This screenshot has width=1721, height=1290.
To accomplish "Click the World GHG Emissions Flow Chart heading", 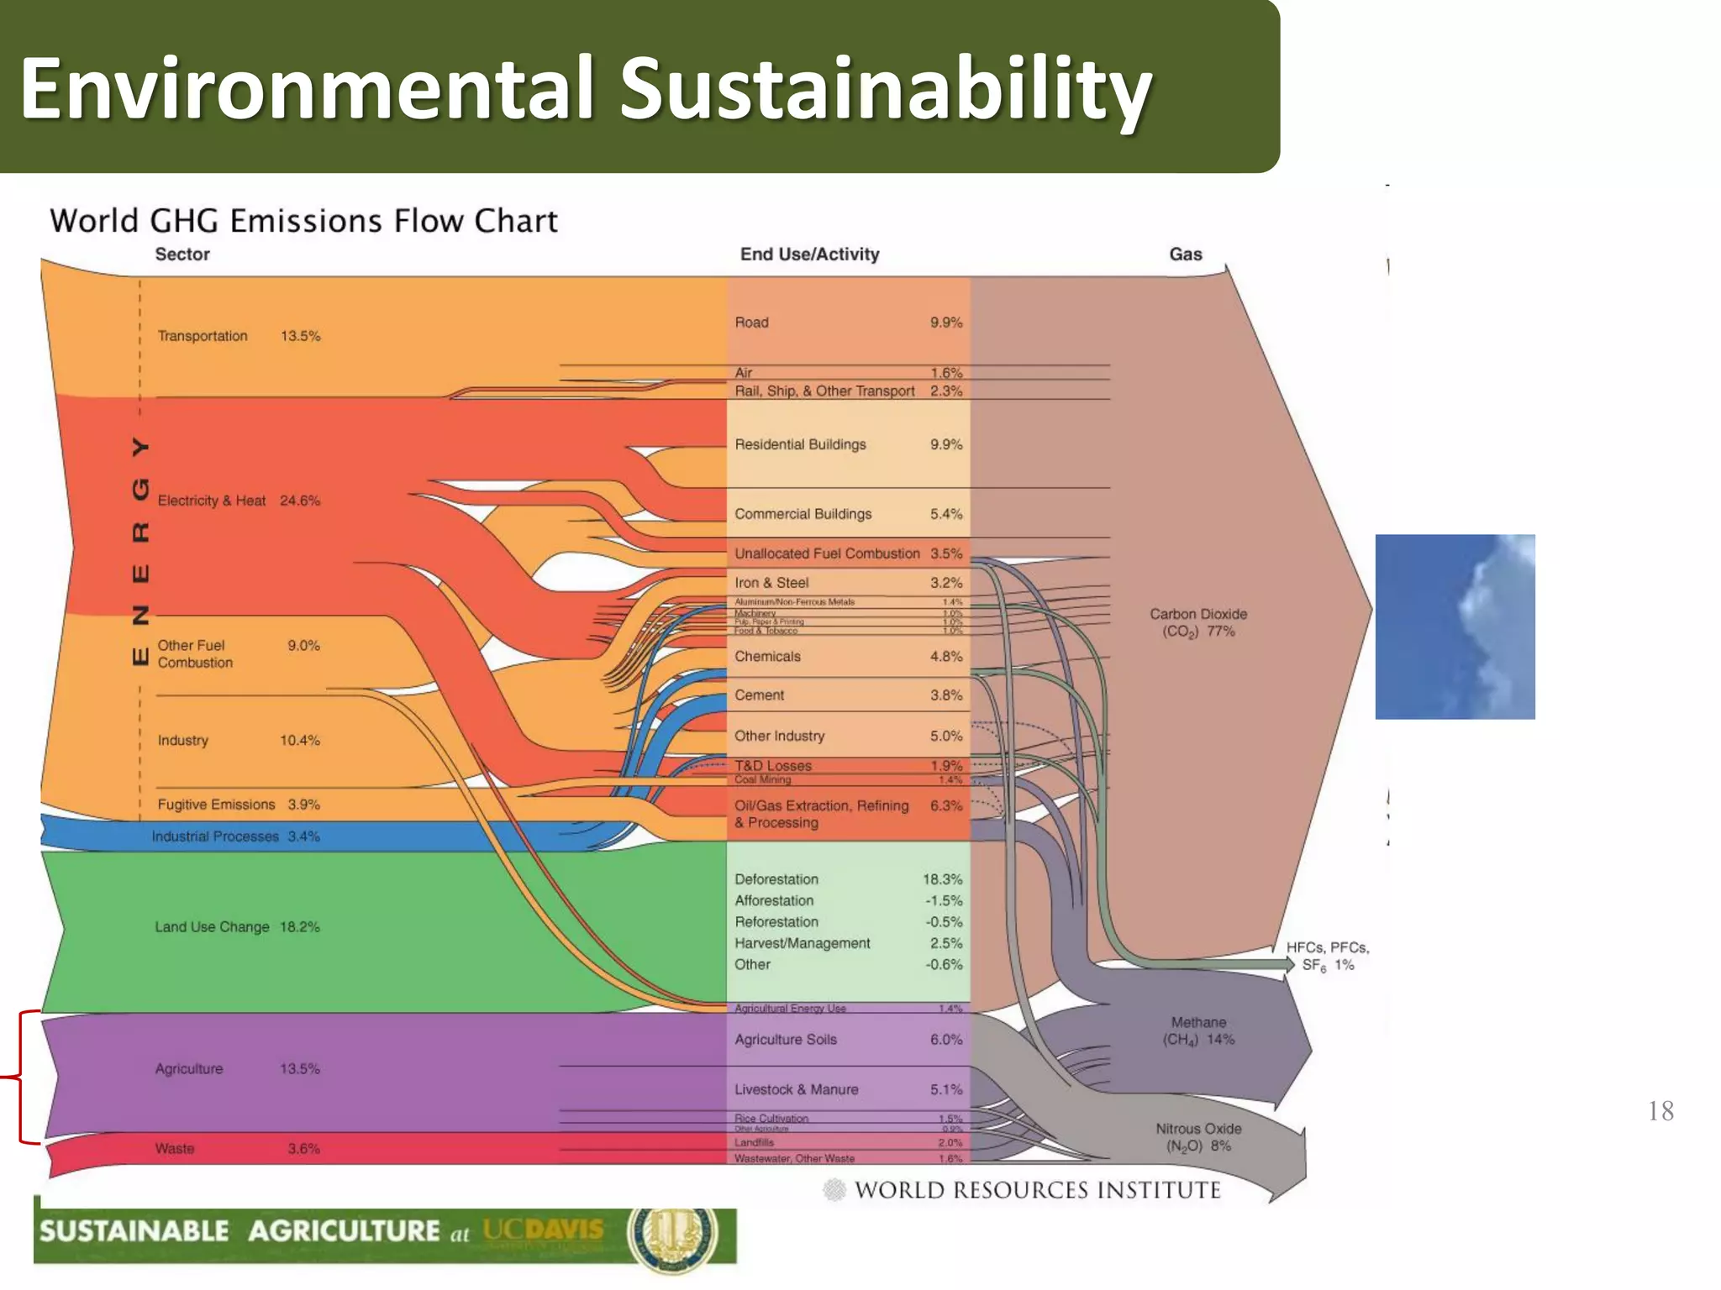I will 303,221.
